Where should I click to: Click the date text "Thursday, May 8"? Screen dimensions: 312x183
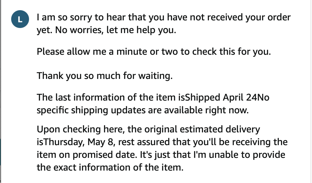pyautogui.click(x=79, y=142)
